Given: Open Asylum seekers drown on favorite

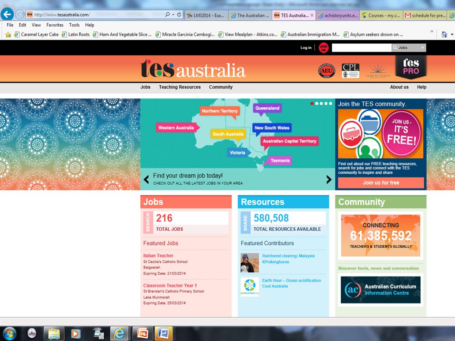Looking at the screenshot, I should pos(373,35).
